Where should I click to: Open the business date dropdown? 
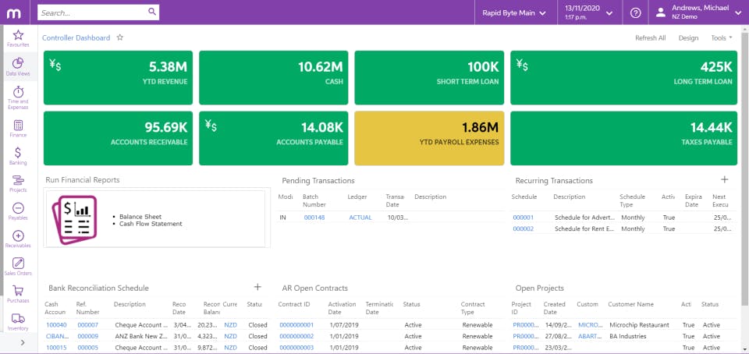coord(590,13)
